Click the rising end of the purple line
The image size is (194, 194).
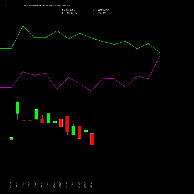click(159, 57)
